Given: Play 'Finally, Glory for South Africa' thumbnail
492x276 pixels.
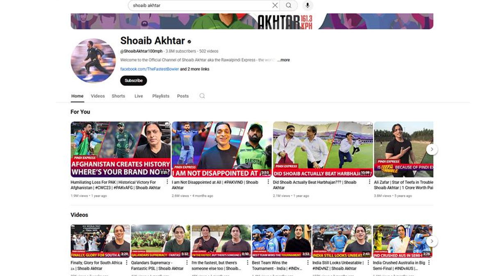Looking at the screenshot, I should tap(100, 241).
